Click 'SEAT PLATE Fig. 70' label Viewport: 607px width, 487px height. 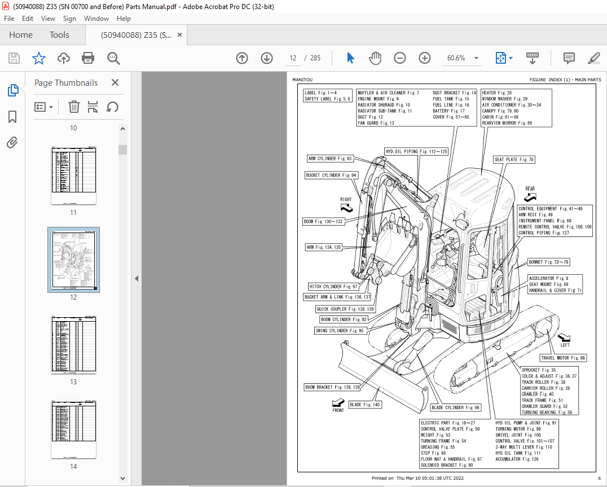click(x=514, y=160)
